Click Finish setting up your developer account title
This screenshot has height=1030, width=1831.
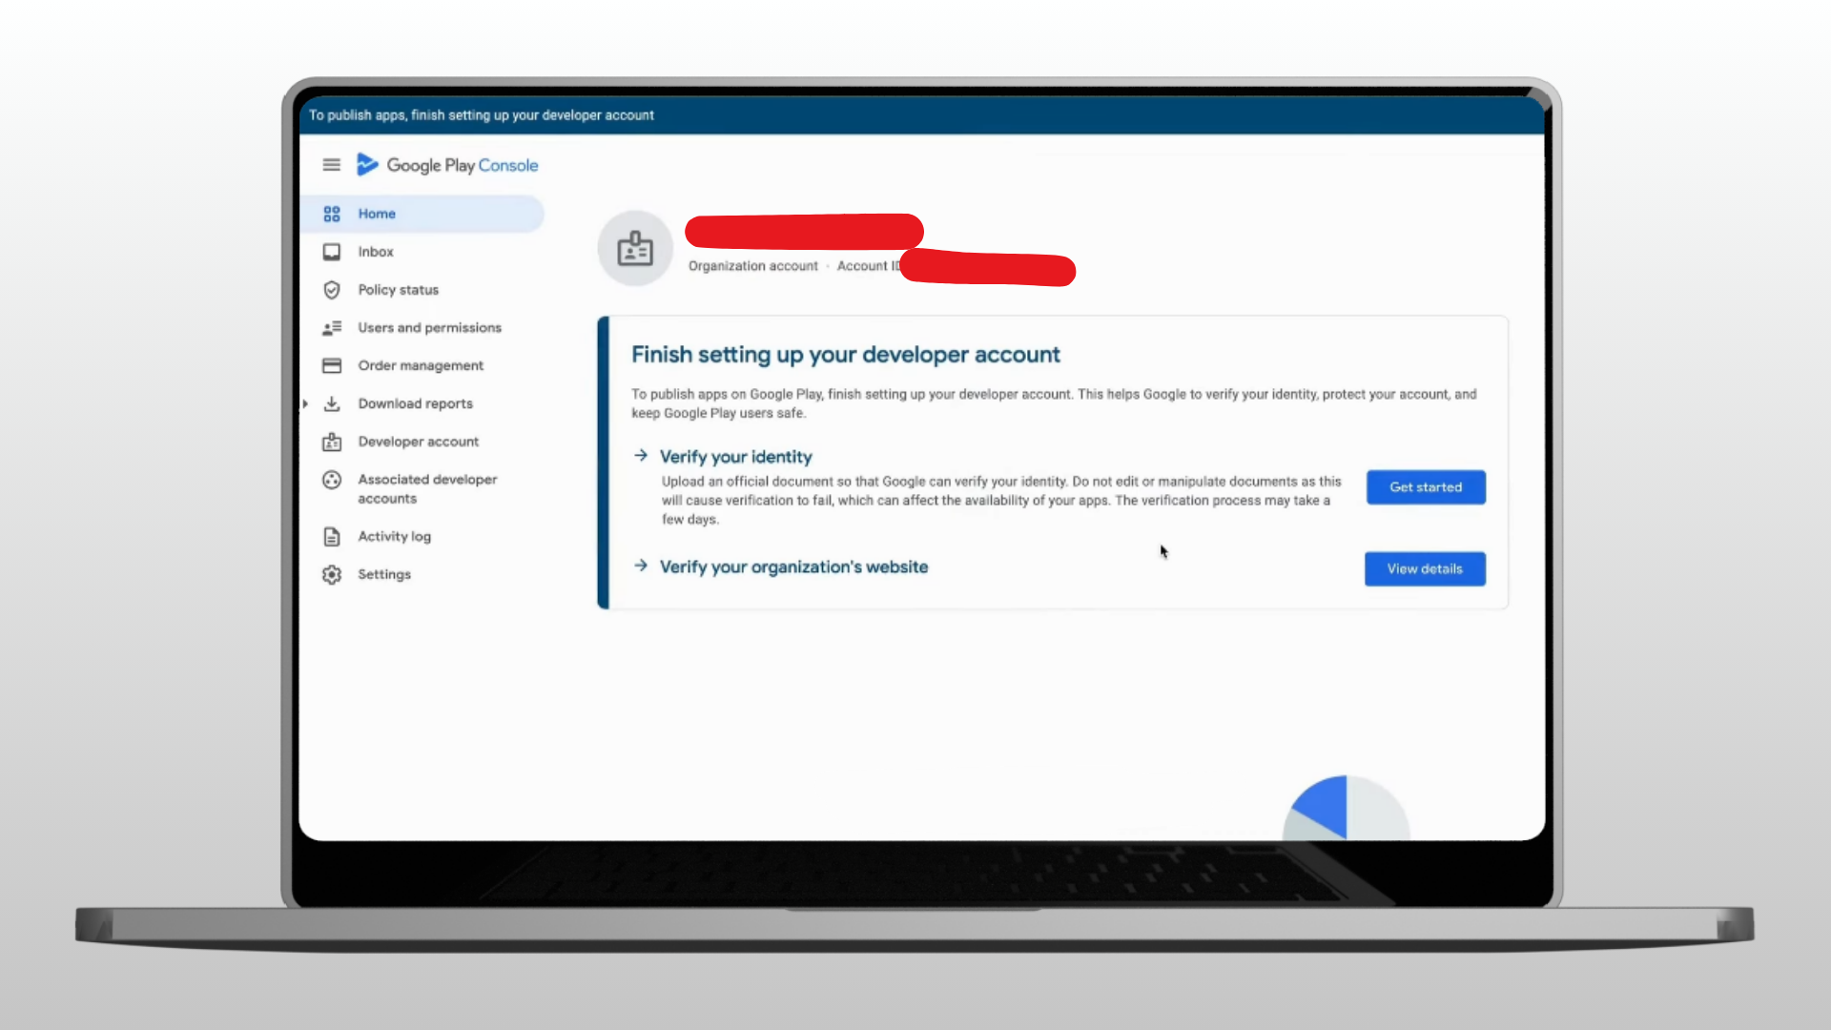coord(845,355)
